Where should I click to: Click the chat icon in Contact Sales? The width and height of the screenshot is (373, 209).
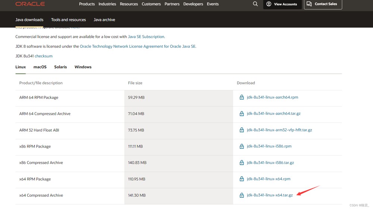point(309,4)
